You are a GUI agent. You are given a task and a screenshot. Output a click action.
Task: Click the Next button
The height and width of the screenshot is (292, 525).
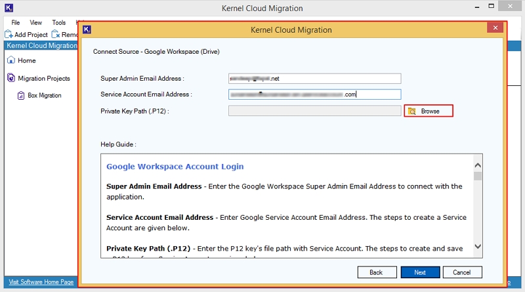(420, 272)
